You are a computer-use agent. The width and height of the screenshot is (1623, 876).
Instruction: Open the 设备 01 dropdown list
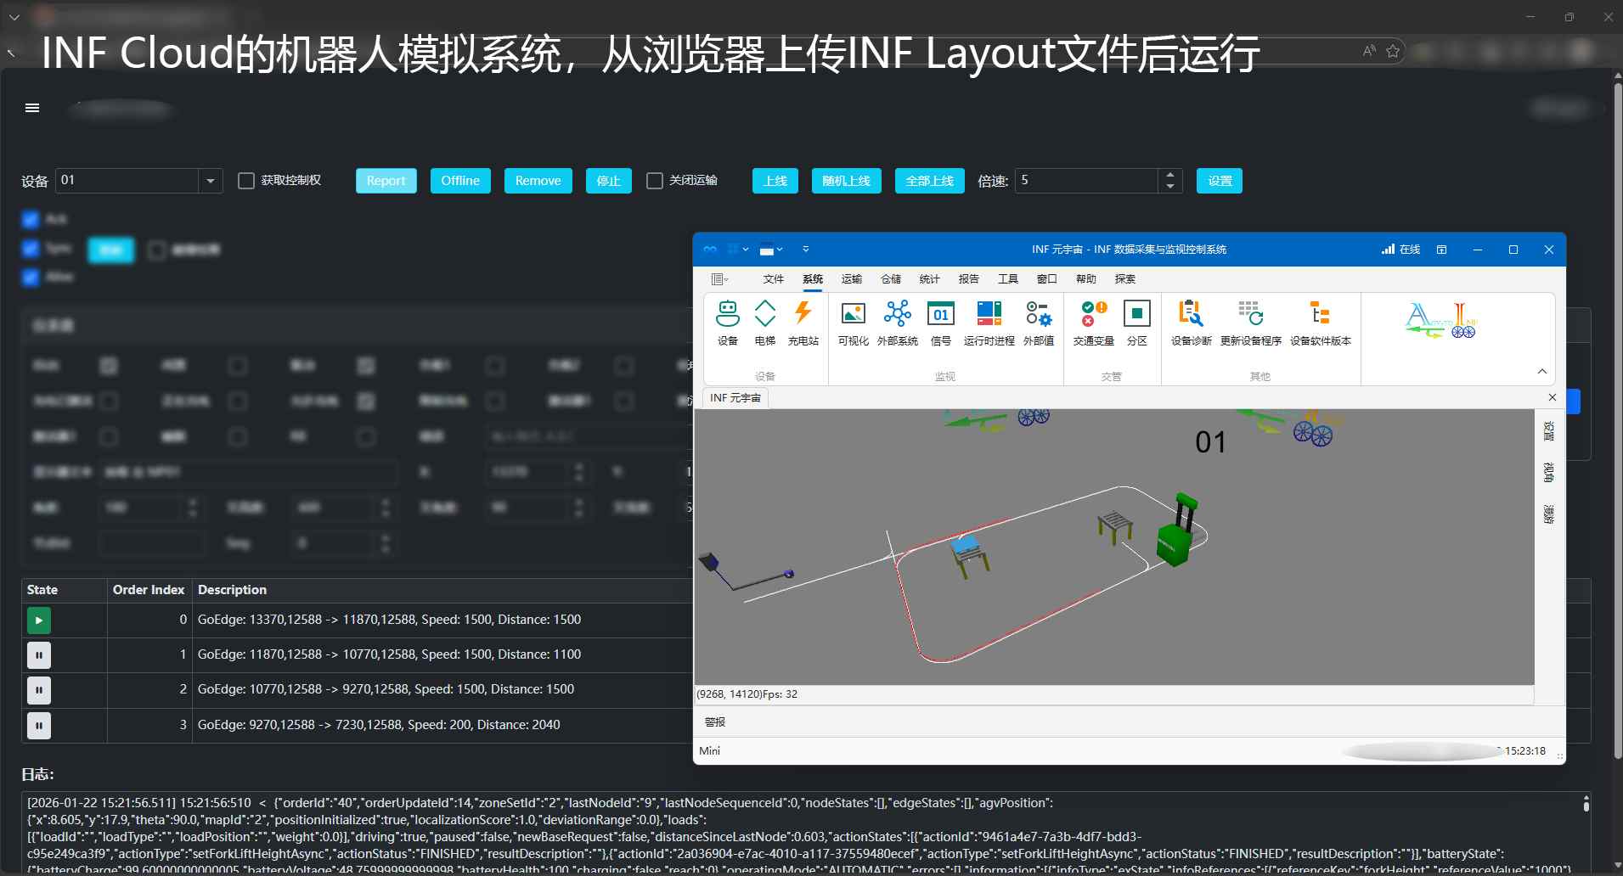pos(211,181)
